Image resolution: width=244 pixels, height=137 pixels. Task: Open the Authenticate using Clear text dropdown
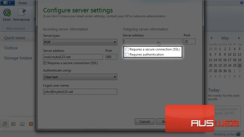pos(80,77)
